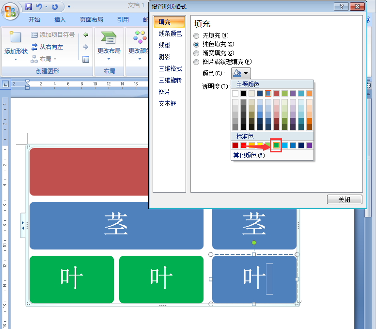Toggle the text pane icon
Image resolution: width=376 pixels, height=329 pixels.
pyautogui.click(x=86, y=59)
